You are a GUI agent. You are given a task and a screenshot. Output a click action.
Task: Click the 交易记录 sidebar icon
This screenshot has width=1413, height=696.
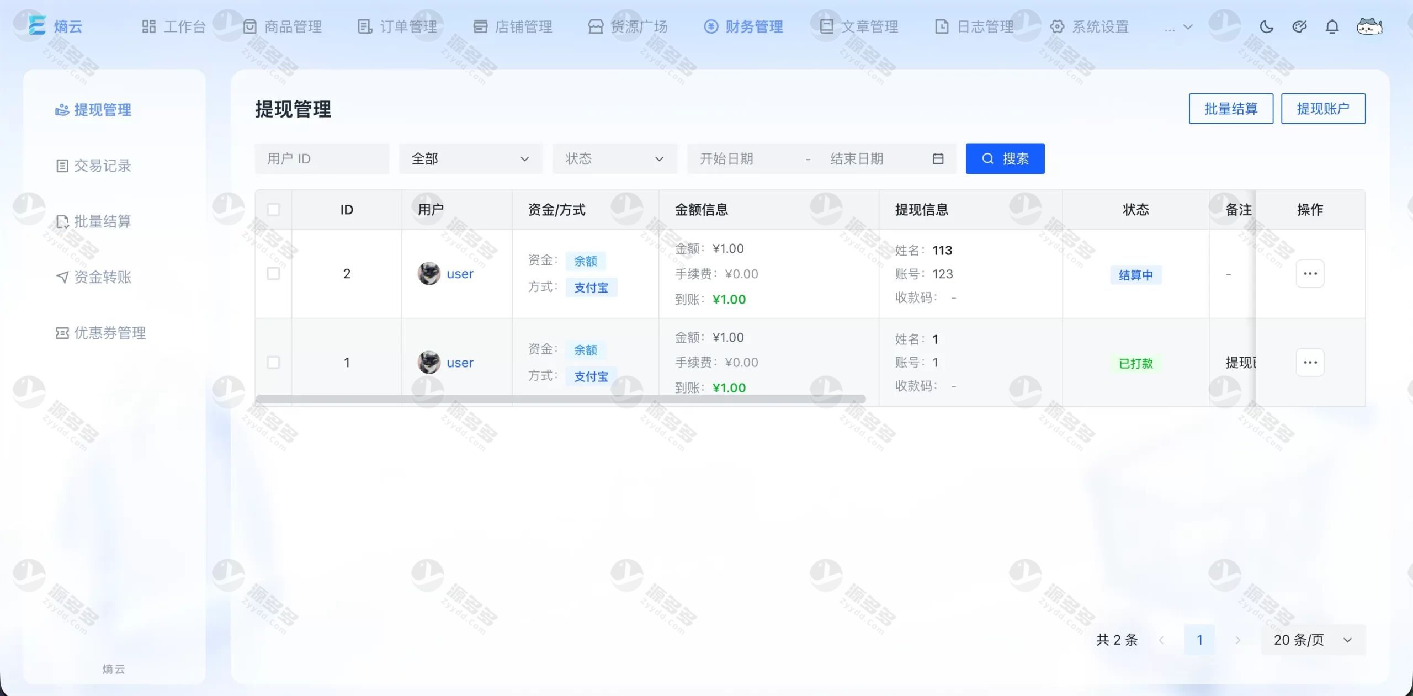pos(62,166)
